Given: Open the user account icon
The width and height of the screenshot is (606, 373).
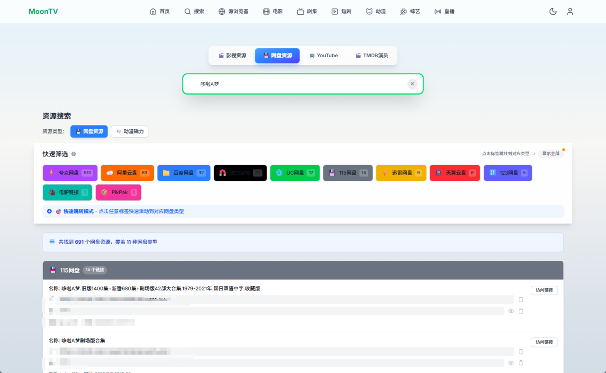Looking at the screenshot, I should 570,11.
